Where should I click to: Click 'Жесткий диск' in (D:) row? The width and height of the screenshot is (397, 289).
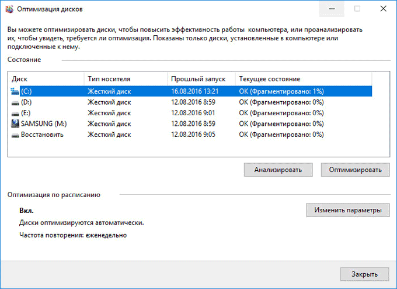pos(109,102)
